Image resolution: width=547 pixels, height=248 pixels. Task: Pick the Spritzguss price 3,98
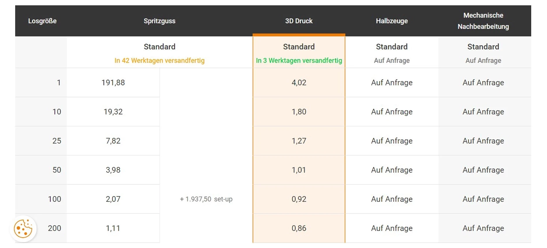[x=113, y=170]
